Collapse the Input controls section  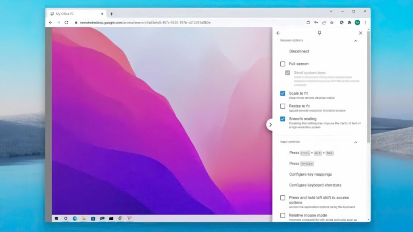(x=356, y=142)
